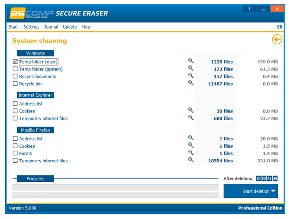This screenshot has width=290, height=219.
Task: Open the Settings menu
Action: pyautogui.click(x=31, y=27)
